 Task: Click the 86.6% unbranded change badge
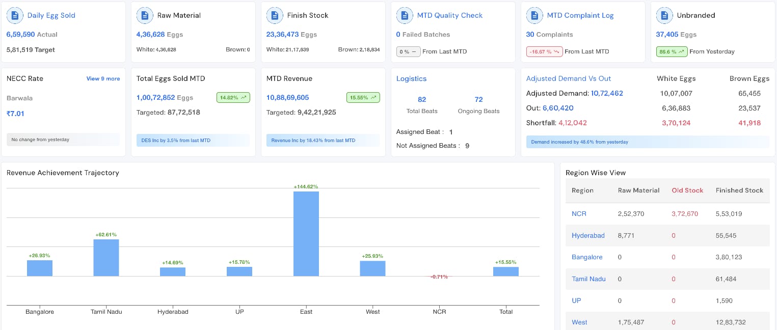(672, 51)
